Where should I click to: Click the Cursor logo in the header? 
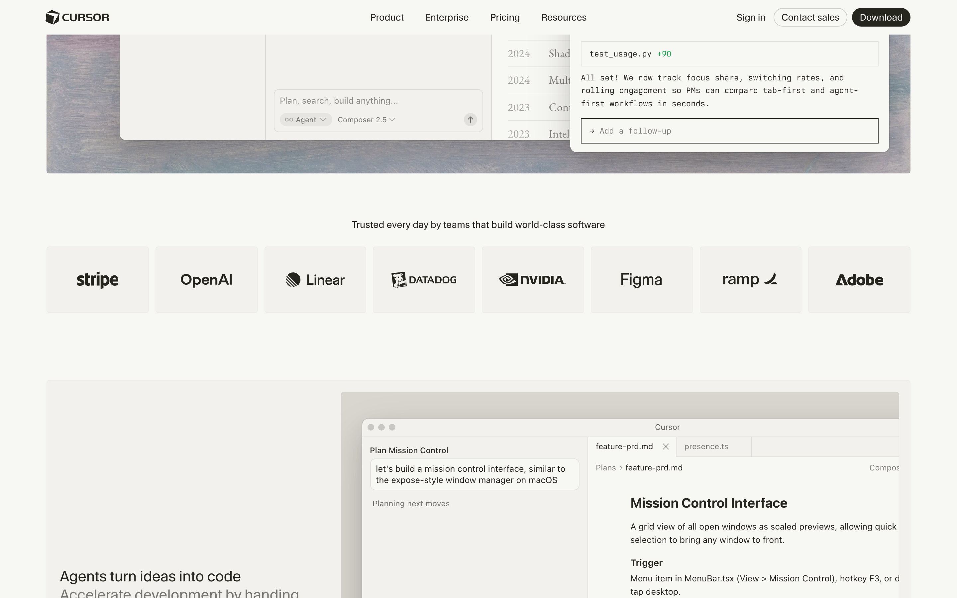pyautogui.click(x=77, y=17)
